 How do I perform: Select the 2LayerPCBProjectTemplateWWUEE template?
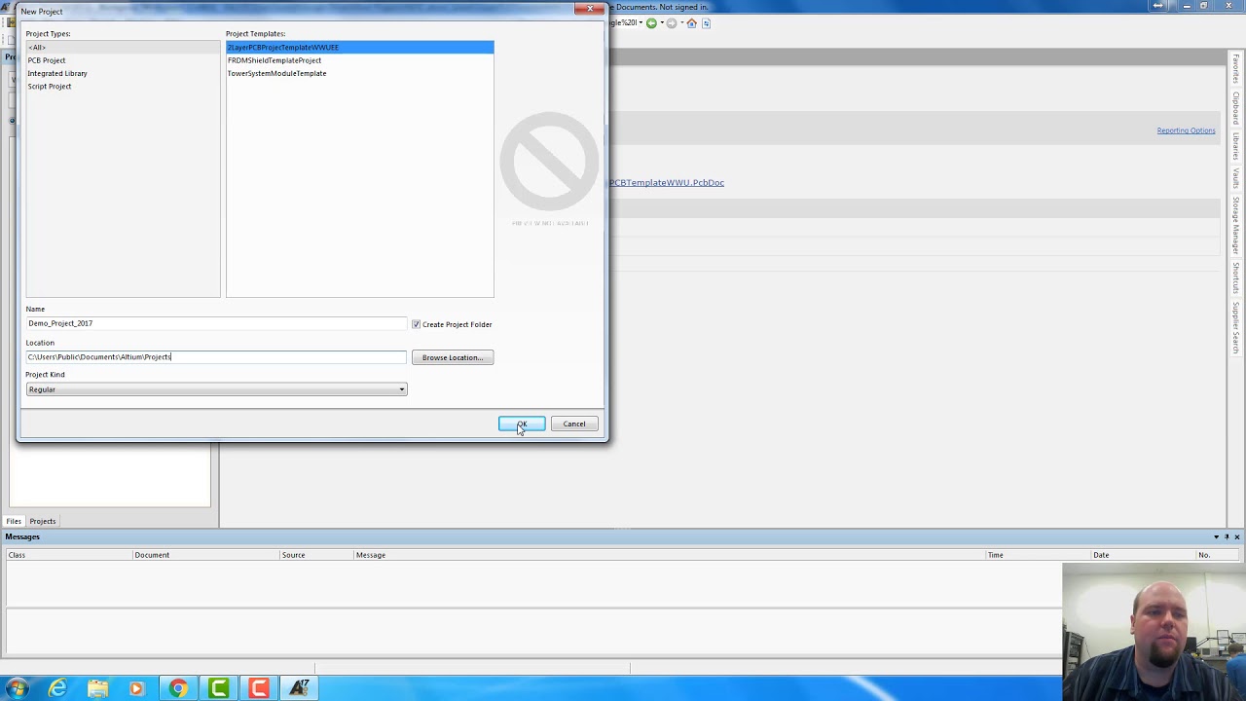360,47
